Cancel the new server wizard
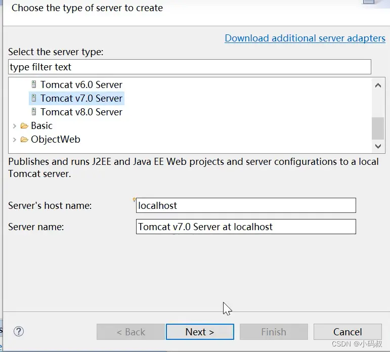The image size is (390, 352). point(348,332)
